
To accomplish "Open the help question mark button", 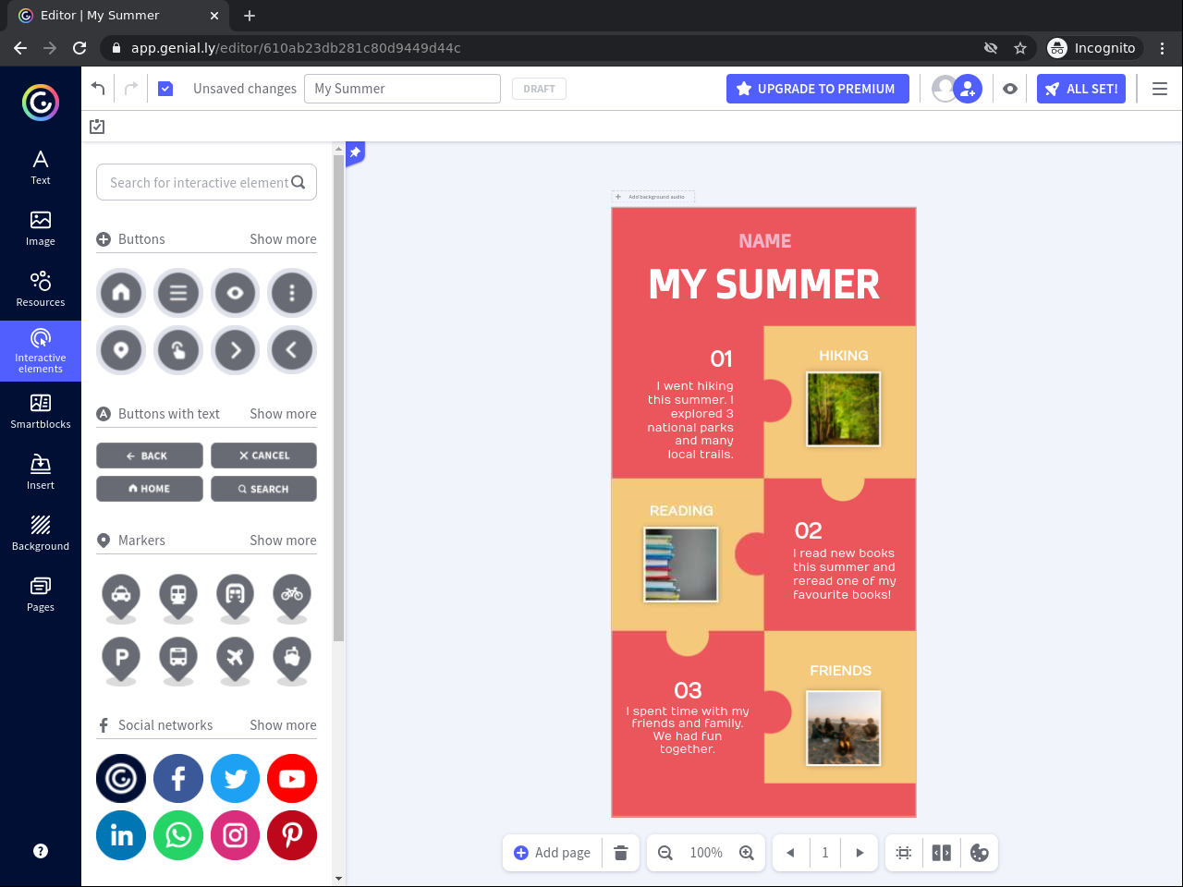I will (x=41, y=851).
